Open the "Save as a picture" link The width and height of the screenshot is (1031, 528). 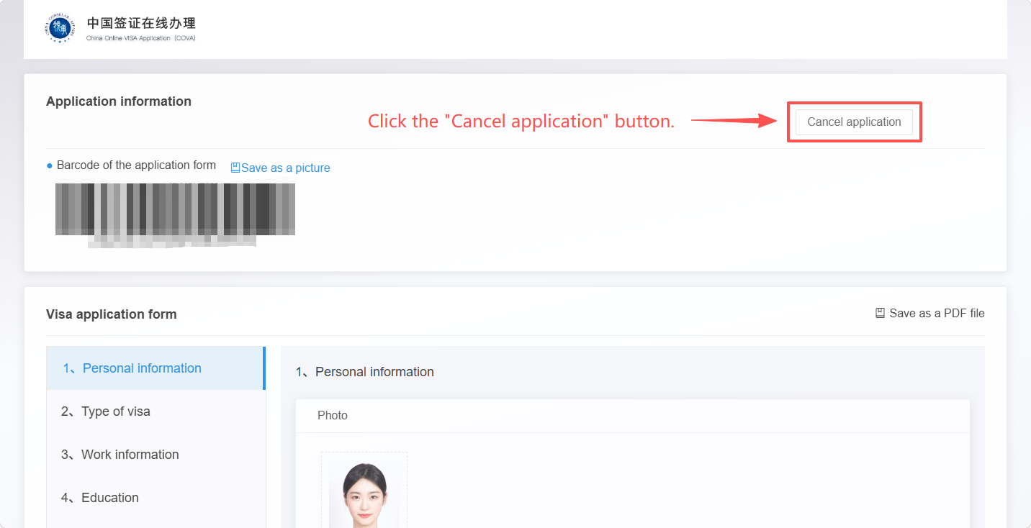click(x=285, y=168)
